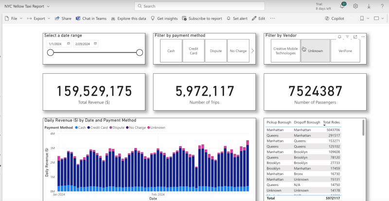Click Subscribe to report

(202, 18)
